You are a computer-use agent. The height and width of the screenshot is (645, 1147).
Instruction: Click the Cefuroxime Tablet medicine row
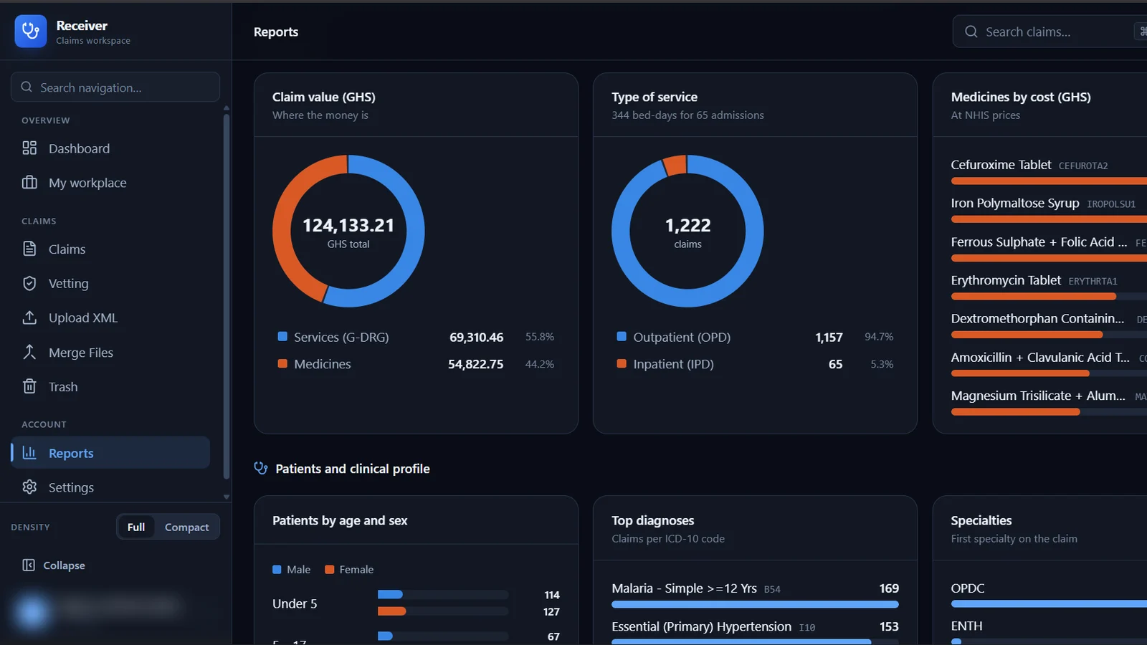tap(1049, 173)
